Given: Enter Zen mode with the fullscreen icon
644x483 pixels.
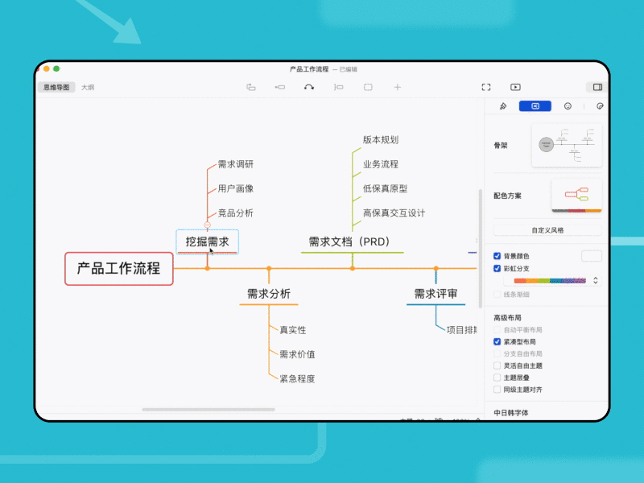Looking at the screenshot, I should click(x=485, y=87).
